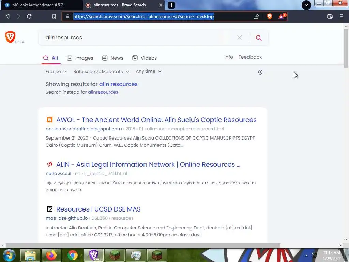The image size is (349, 262).
Task: Open the Windows Start button
Action: [9, 255]
